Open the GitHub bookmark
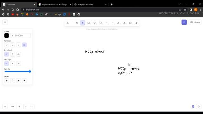Screen dimensions: 203x114 click(x=79, y=14)
